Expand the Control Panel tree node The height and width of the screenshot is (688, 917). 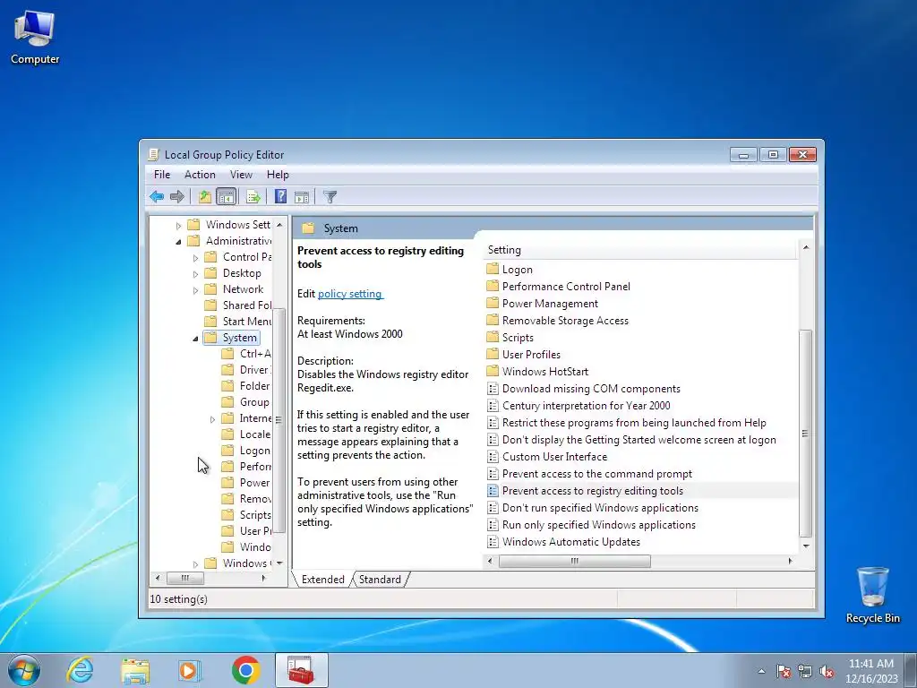point(195,257)
